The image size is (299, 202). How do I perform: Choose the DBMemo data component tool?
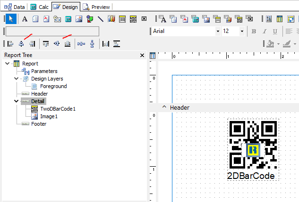coord(173,19)
